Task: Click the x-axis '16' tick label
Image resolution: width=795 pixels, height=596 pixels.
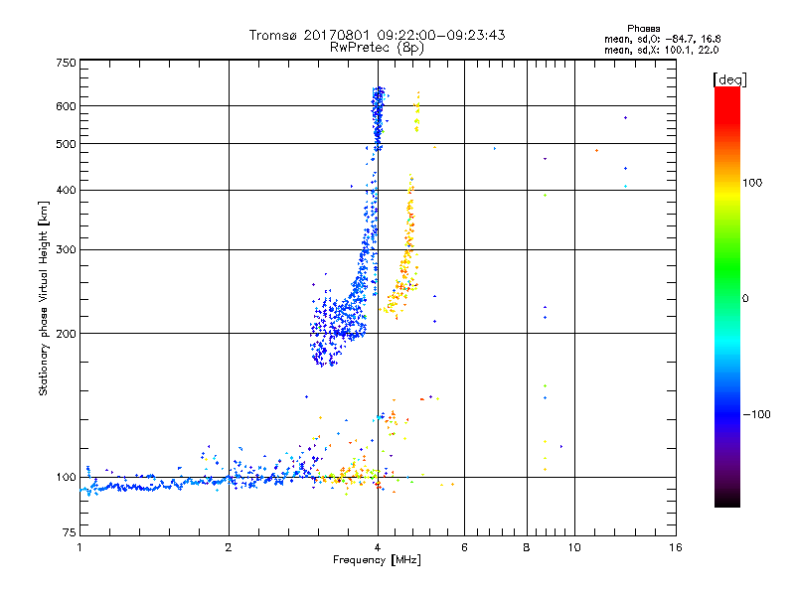Action: [x=676, y=547]
